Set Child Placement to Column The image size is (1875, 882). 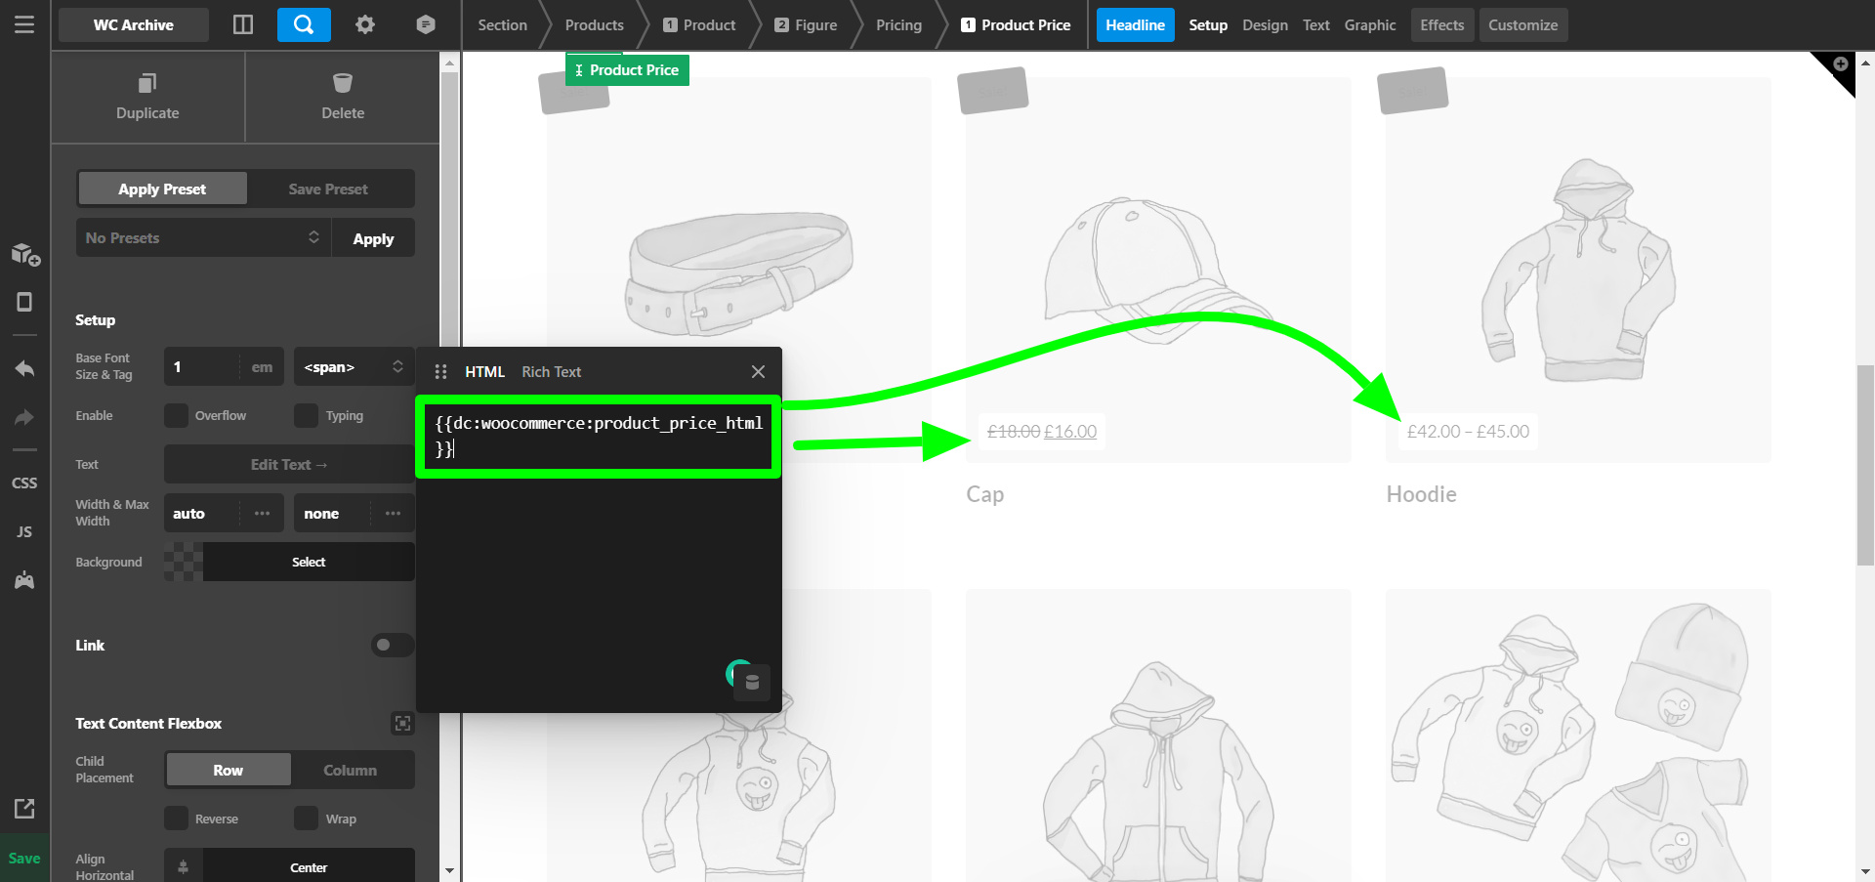tap(351, 770)
